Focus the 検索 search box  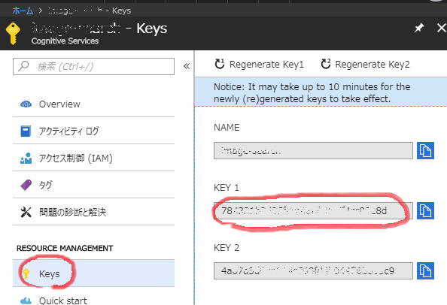pos(93,67)
